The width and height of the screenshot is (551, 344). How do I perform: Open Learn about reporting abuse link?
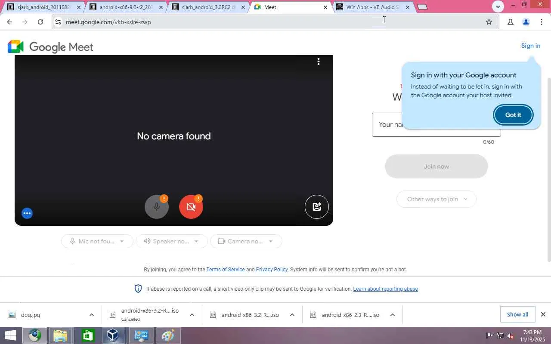click(x=386, y=289)
